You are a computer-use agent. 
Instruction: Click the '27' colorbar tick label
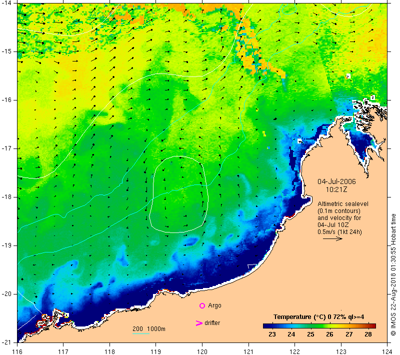[348, 334]
